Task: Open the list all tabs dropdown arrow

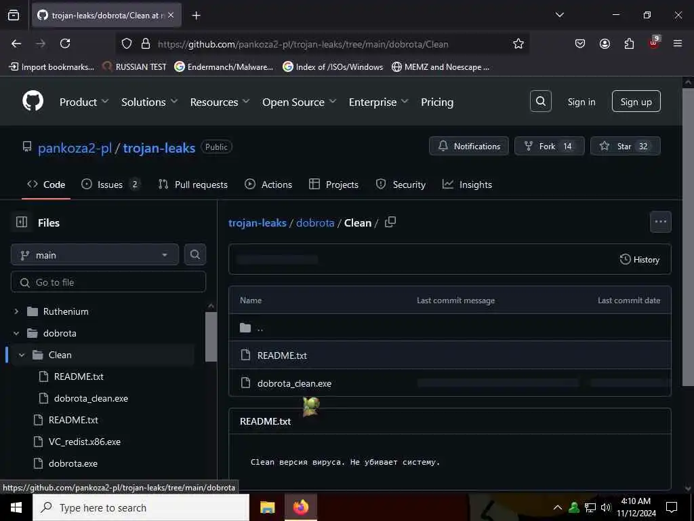Action: [559, 15]
